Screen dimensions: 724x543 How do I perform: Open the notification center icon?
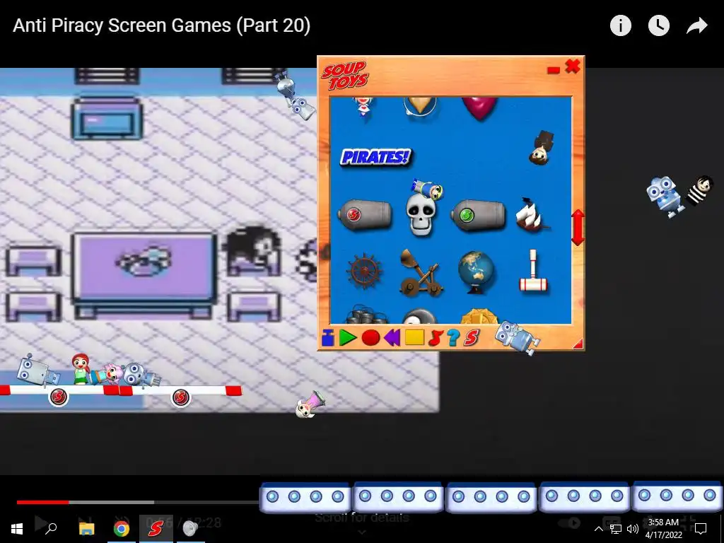click(x=701, y=529)
